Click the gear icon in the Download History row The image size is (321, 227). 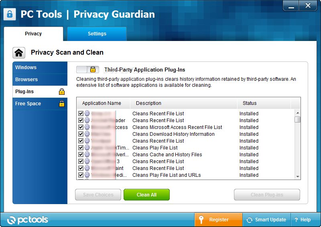[x=87, y=134]
